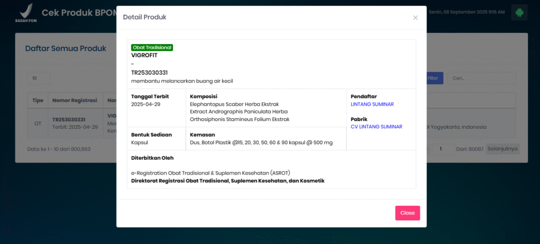Click the Daftar Semua Produk heading
Image resolution: width=540 pixels, height=244 pixels.
[66, 48]
